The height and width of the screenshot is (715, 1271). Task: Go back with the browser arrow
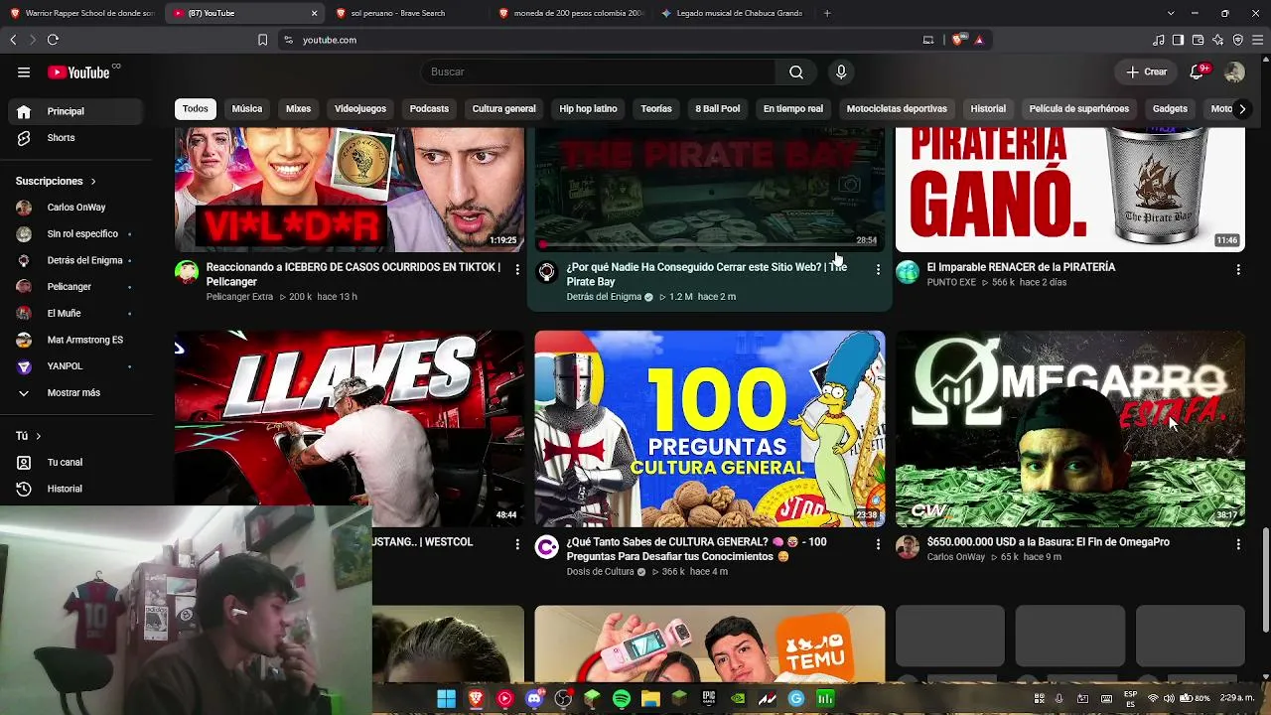(13, 40)
